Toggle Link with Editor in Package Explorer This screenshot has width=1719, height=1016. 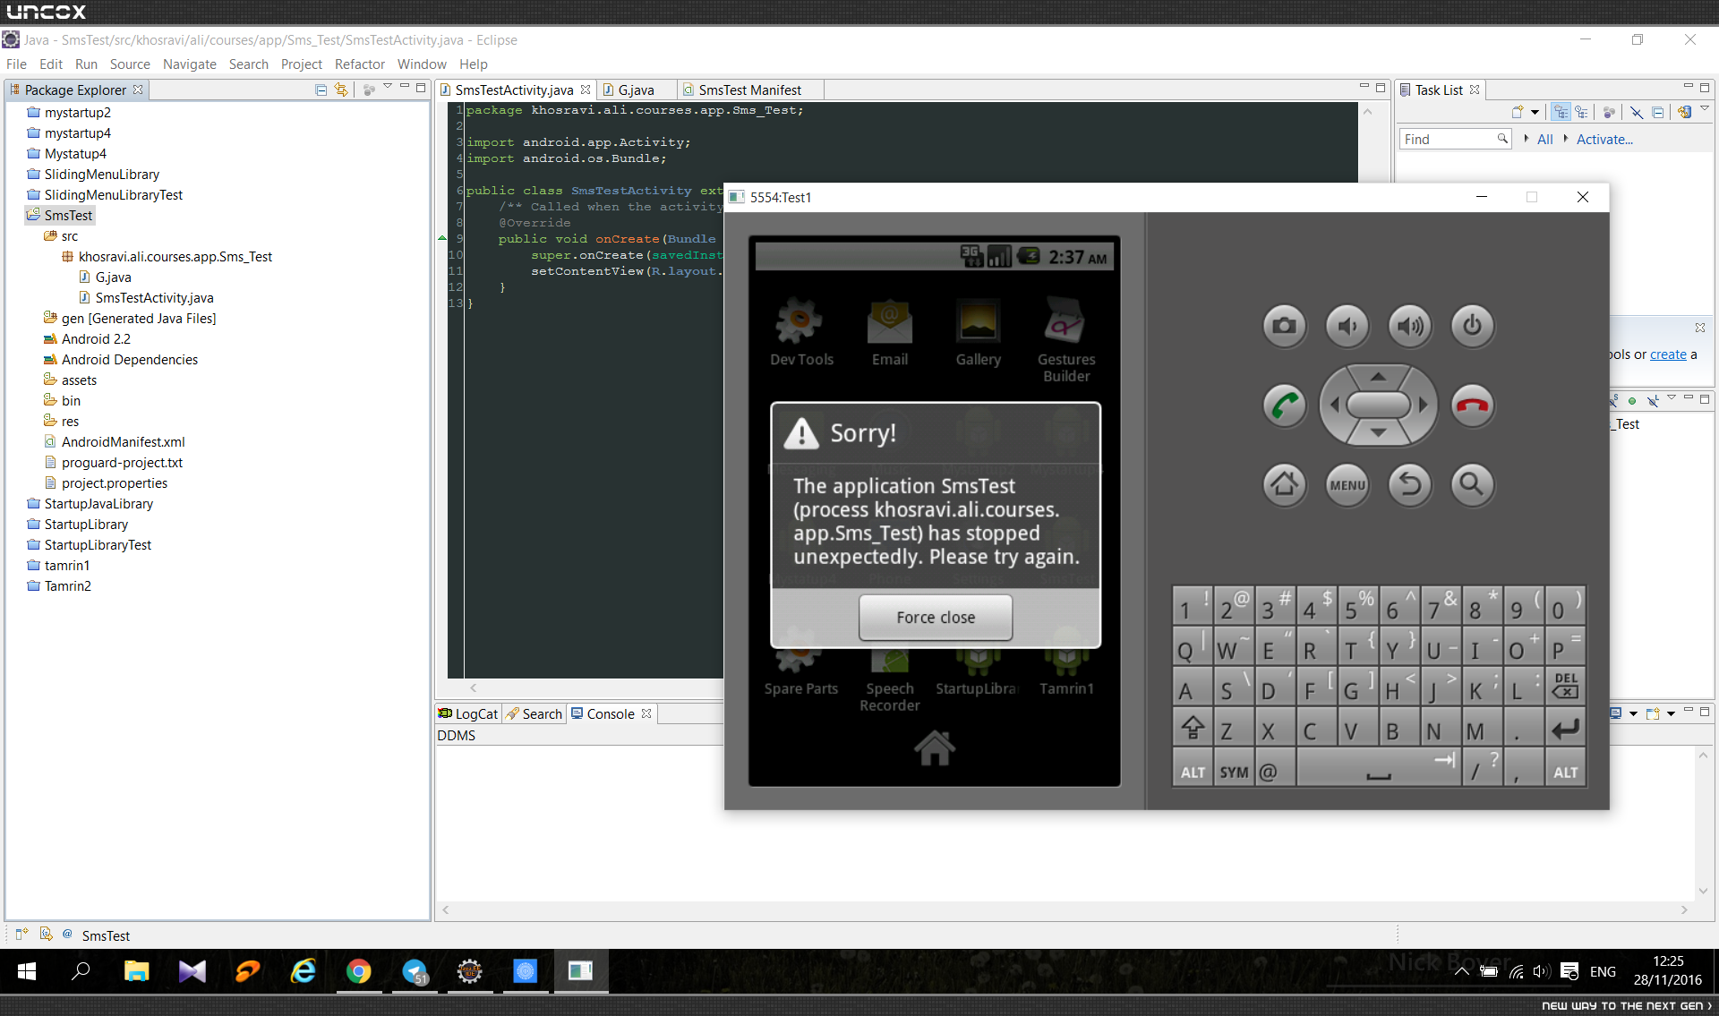pos(341,90)
